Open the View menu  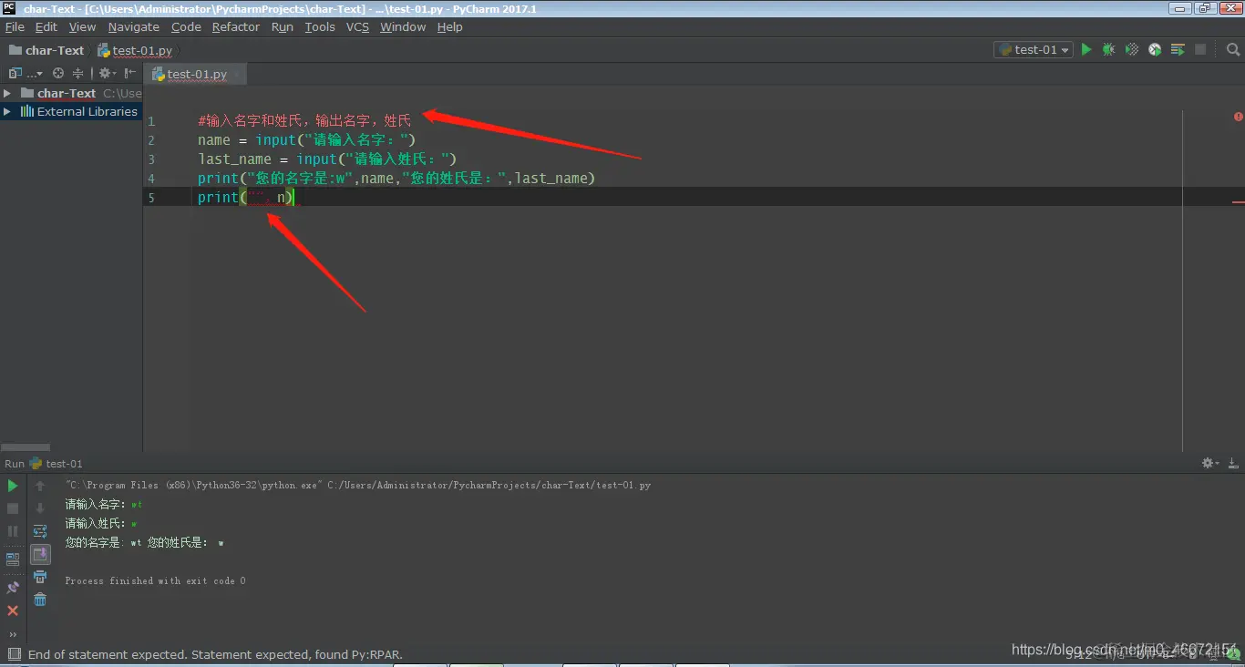(x=82, y=26)
